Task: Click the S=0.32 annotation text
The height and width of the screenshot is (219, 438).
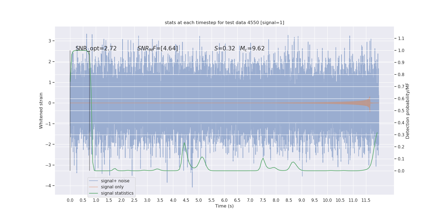Action: tap(225, 48)
